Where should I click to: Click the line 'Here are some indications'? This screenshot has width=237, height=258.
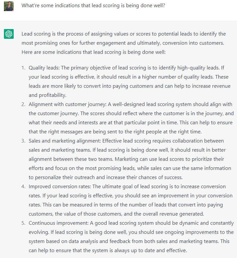pyautogui.click(x=94, y=52)
